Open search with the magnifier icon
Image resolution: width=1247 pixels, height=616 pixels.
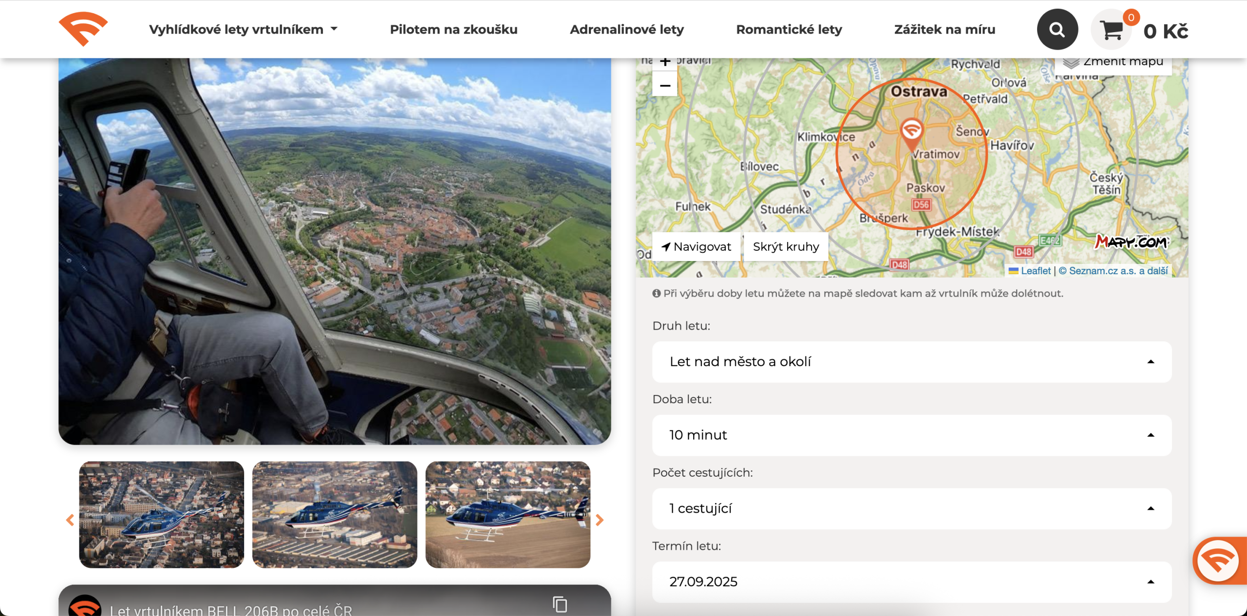(1057, 30)
